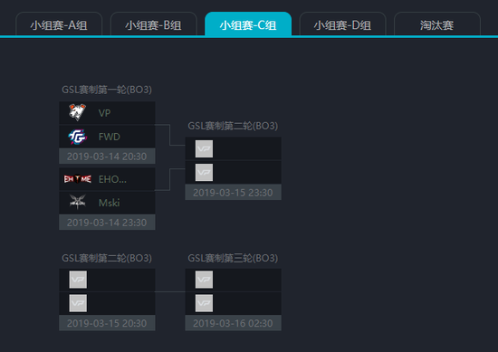The width and height of the screenshot is (498, 352).
Task: Select the active 小组赛-C组 tab
Action: 248,24
